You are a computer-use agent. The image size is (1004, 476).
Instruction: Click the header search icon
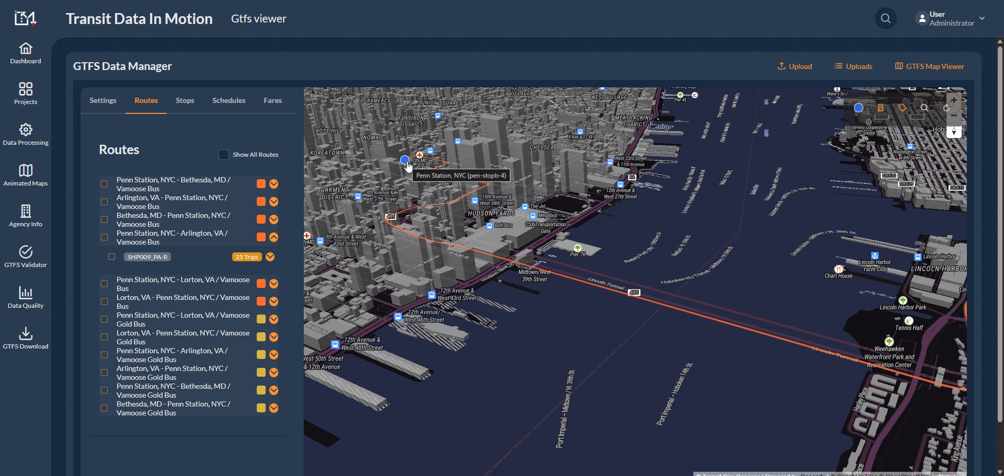(885, 19)
